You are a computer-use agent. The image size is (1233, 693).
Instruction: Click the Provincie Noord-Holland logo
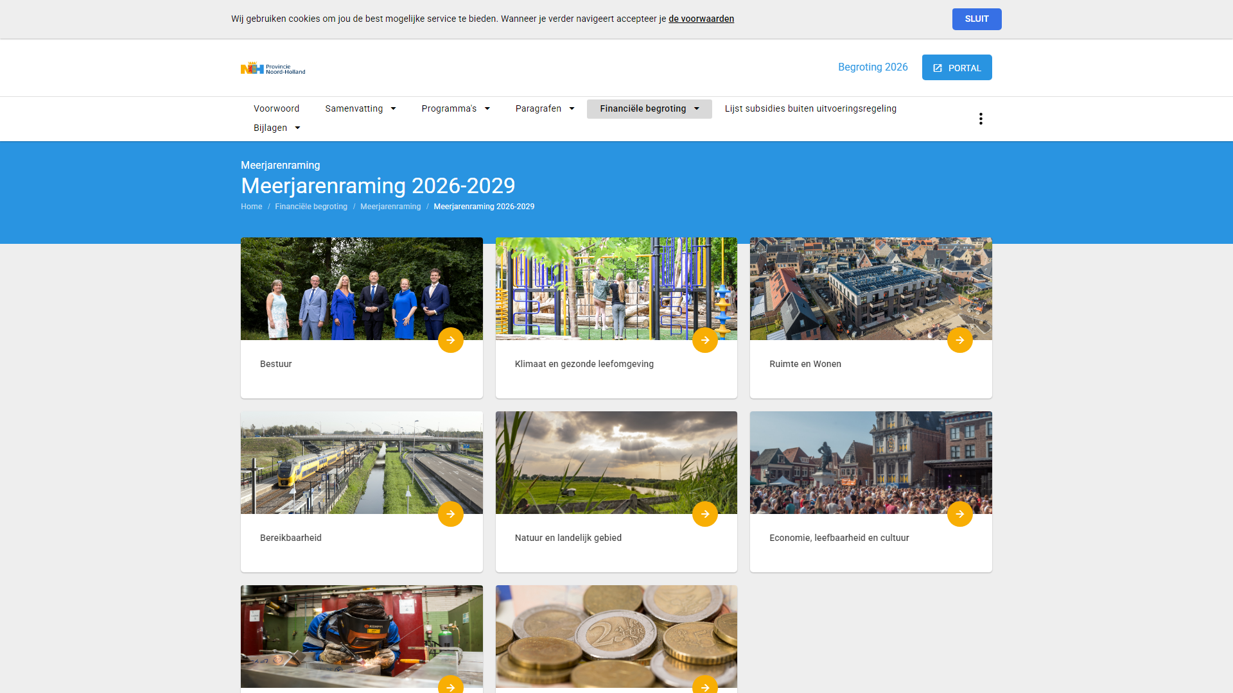point(273,68)
